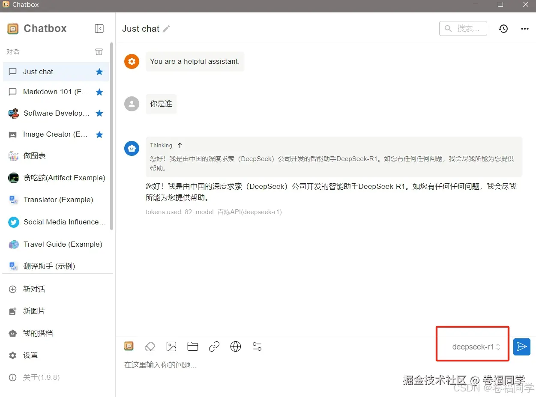Unstar the Markdown 101 conversation
Image resolution: width=536 pixels, height=397 pixels.
[x=99, y=92]
